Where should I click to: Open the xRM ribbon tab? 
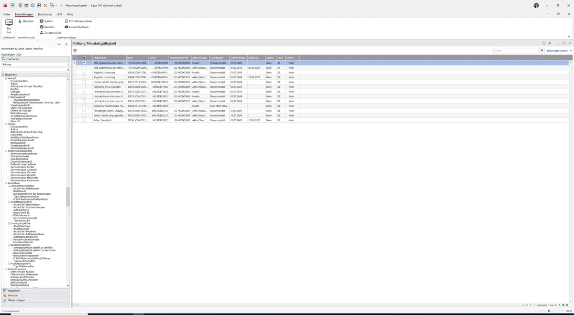point(59,14)
